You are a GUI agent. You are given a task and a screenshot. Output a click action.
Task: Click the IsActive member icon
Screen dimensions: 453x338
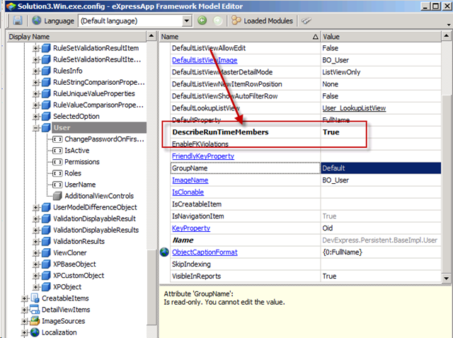(x=57, y=151)
